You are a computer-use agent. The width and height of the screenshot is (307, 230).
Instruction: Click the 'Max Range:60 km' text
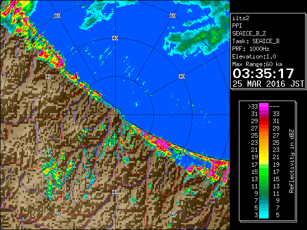point(257,64)
